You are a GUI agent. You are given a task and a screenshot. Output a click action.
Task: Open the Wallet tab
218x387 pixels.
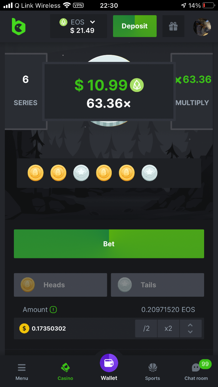point(109,368)
